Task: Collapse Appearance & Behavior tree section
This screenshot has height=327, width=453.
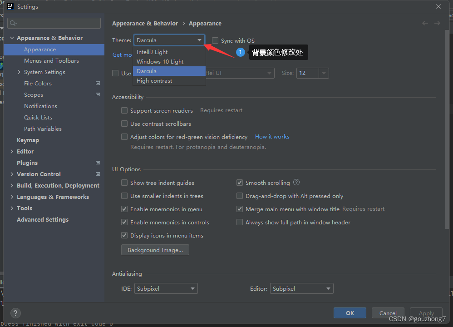Action: coord(12,38)
